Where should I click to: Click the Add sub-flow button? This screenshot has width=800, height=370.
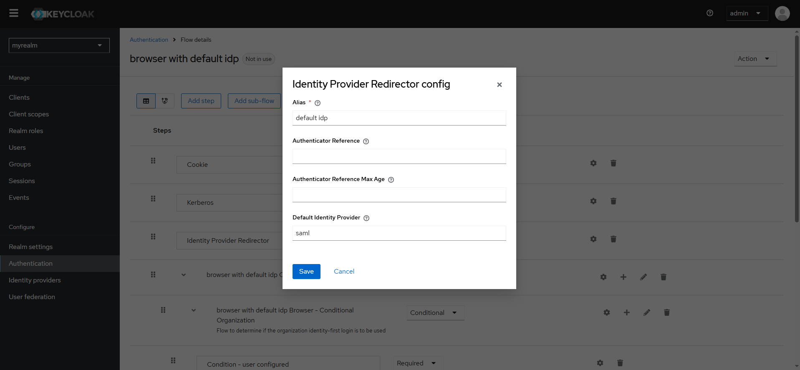click(254, 101)
